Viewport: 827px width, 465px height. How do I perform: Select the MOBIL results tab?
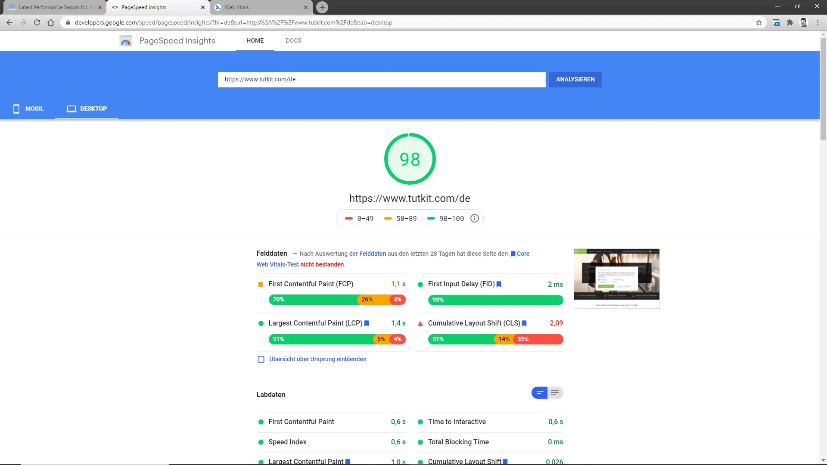click(x=28, y=108)
